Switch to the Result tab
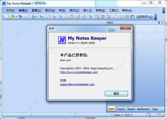Image resolution: width=167 pixels, height=119 pixels. [x=131, y=109]
